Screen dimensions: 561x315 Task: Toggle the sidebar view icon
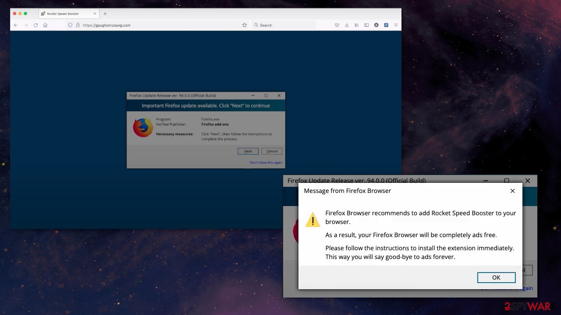(x=366, y=25)
